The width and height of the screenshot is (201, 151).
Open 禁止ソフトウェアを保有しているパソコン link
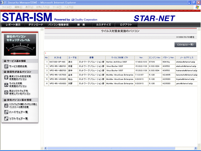coord(20,92)
